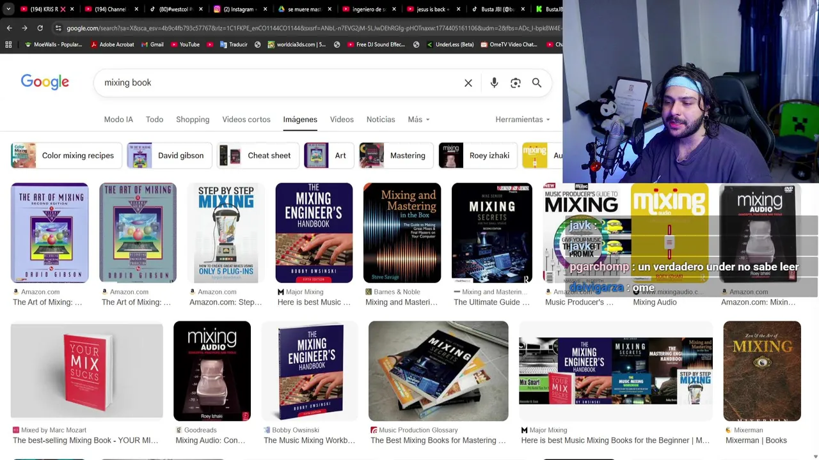Click the magnifying glass search icon

click(x=537, y=83)
